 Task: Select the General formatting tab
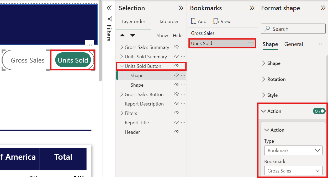[x=294, y=44]
